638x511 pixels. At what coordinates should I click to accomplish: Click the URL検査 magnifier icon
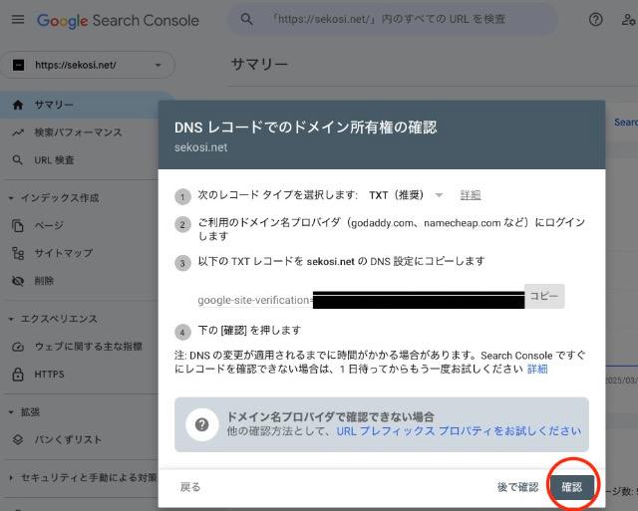(x=17, y=160)
